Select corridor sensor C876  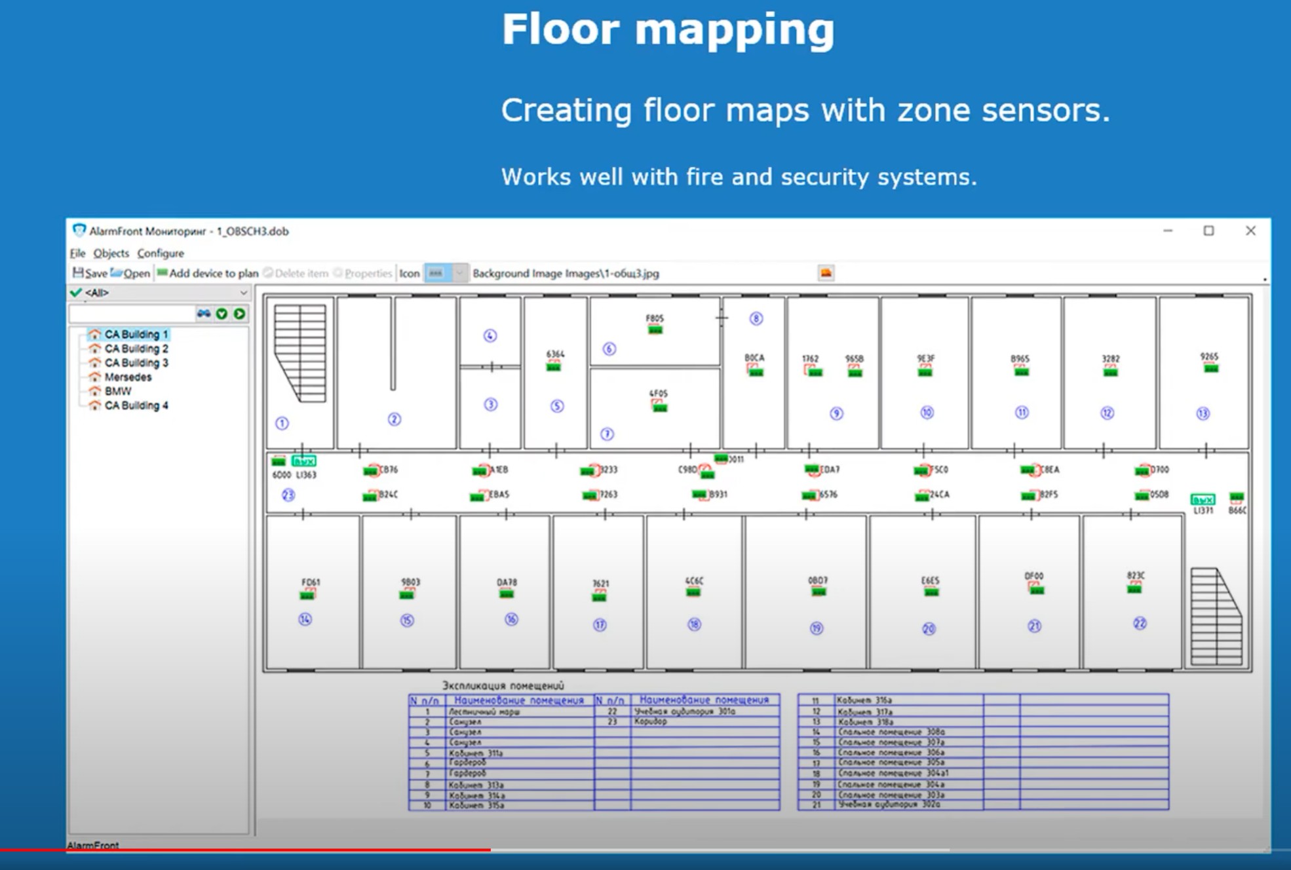372,470
